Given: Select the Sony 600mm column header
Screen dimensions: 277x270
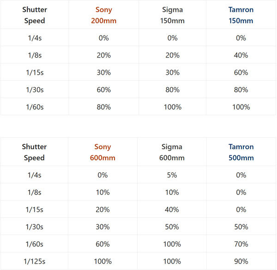Looking at the screenshot, I should point(102,152).
